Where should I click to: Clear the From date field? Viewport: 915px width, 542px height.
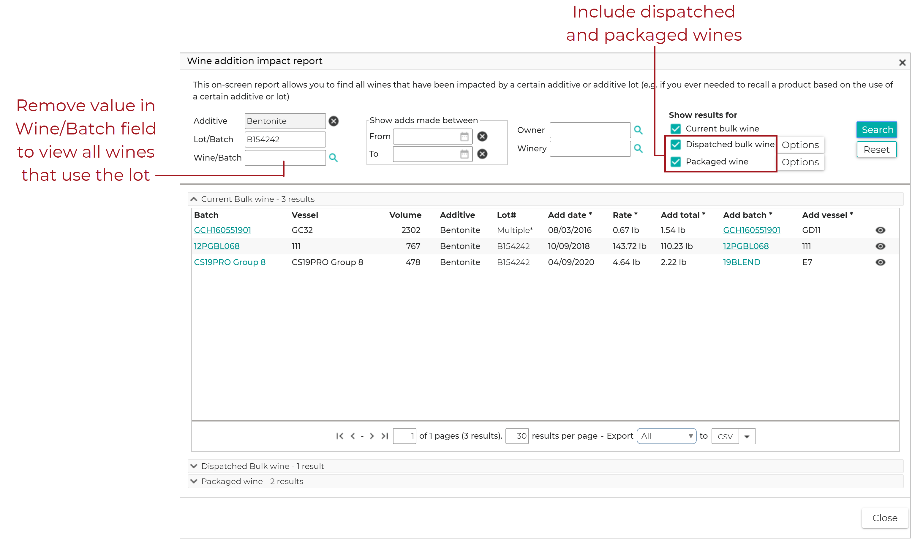tap(482, 137)
